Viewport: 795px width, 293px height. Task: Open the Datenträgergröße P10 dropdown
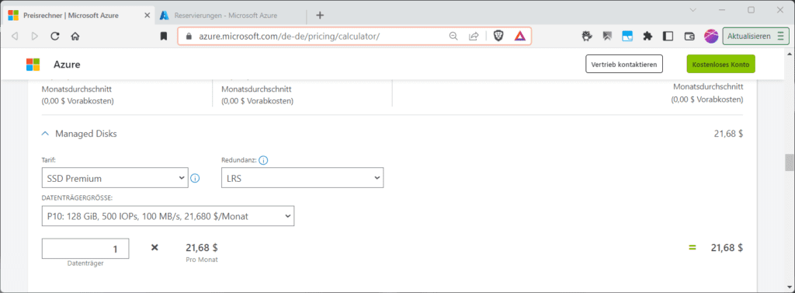(x=168, y=216)
